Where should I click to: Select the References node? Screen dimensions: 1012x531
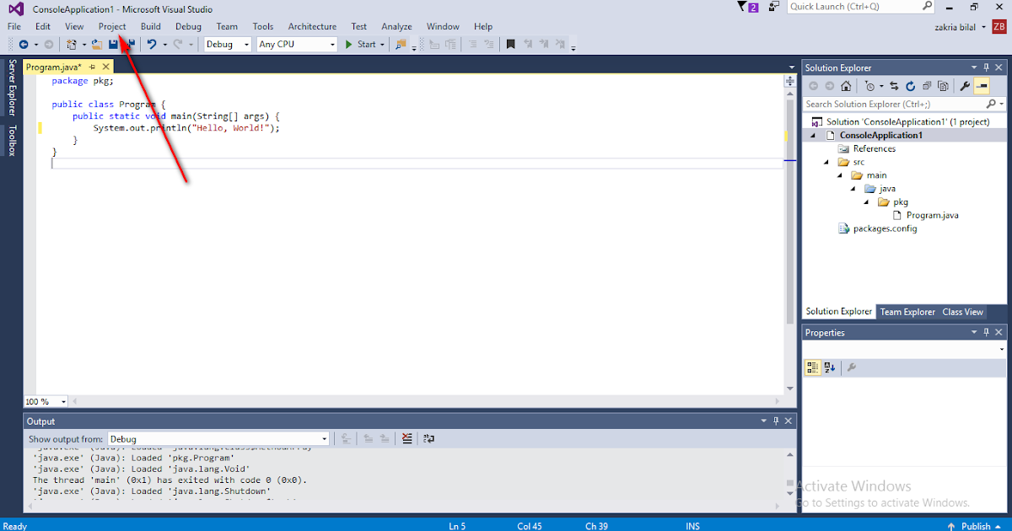pos(874,148)
